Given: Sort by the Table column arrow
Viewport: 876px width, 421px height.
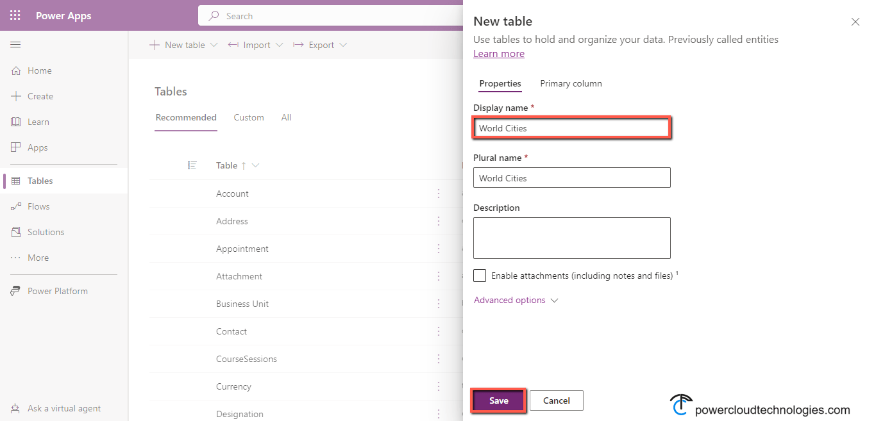Looking at the screenshot, I should pos(244,165).
